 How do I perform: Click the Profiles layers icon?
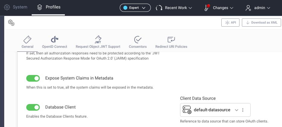click(x=40, y=7)
